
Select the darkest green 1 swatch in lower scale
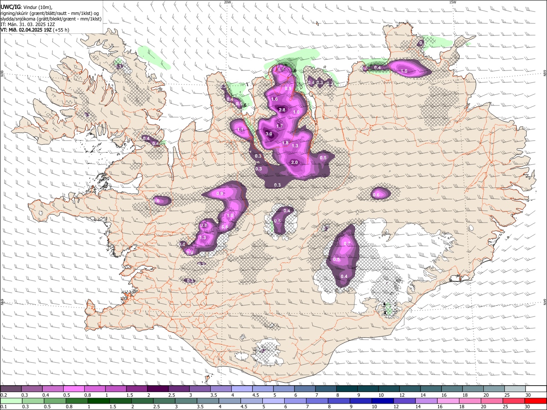pos(99,401)
